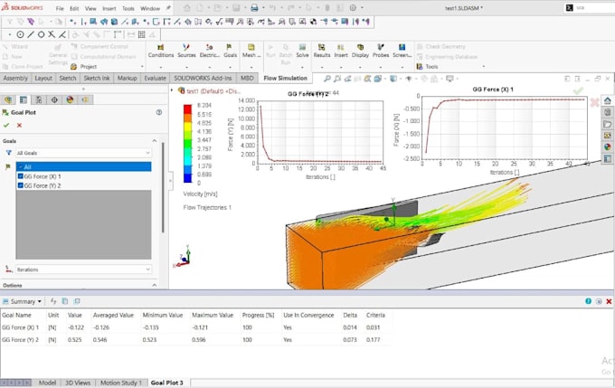Collapse the Options section
The height and width of the screenshot is (388, 615).
point(154,285)
